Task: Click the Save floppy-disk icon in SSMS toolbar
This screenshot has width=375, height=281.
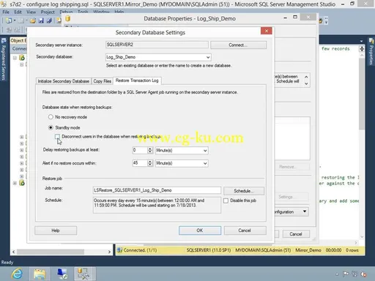Action: click(x=41, y=21)
